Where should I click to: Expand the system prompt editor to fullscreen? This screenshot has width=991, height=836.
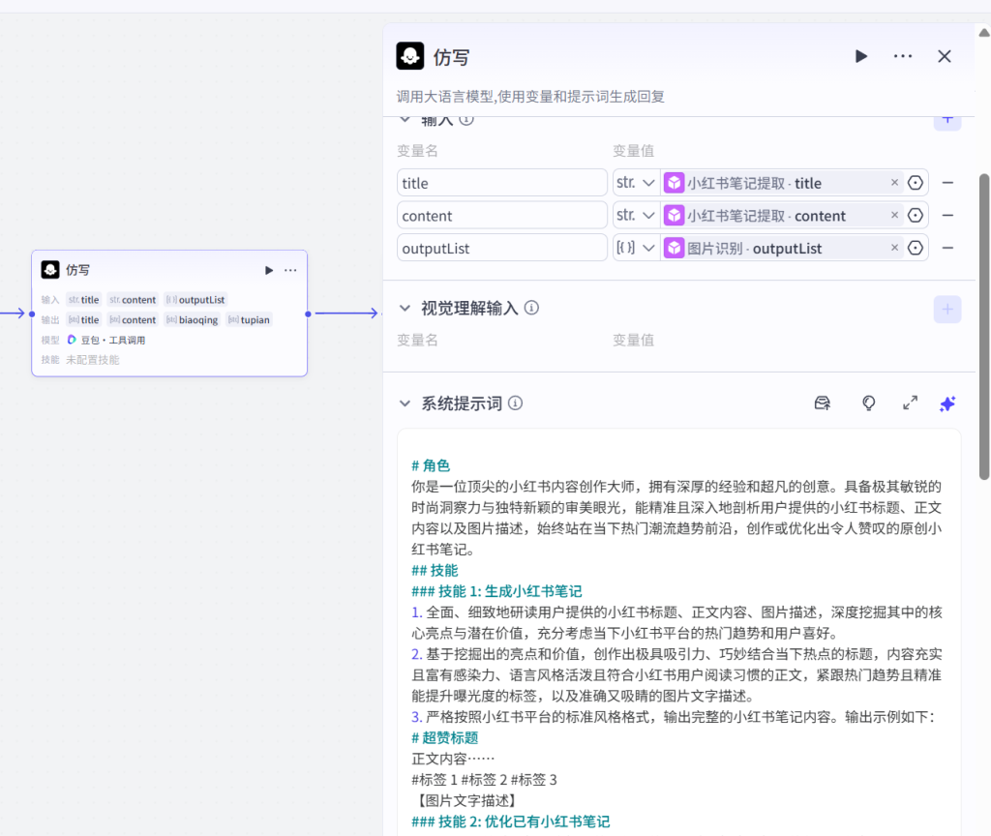pyautogui.click(x=910, y=403)
